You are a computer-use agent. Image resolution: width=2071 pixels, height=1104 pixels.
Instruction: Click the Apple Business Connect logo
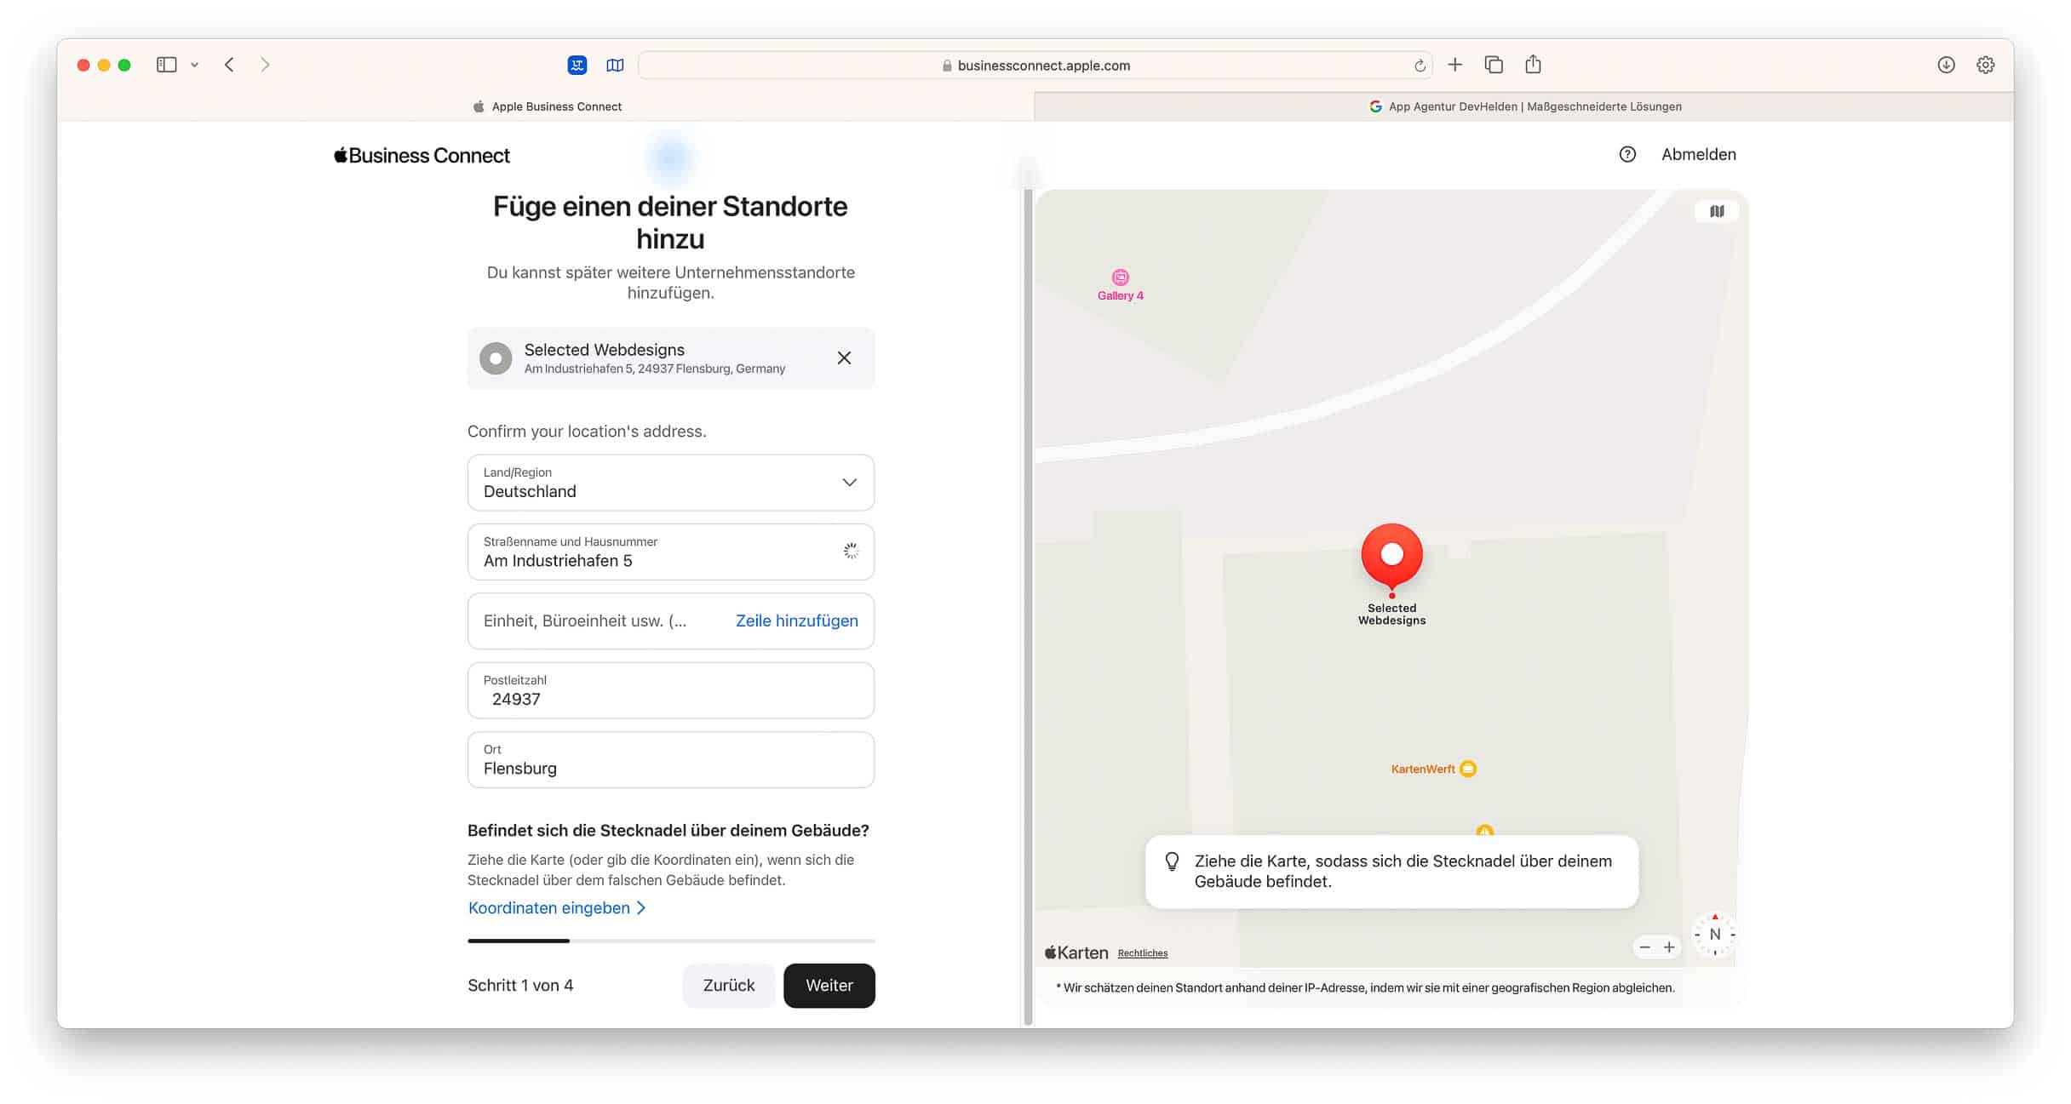pos(422,155)
